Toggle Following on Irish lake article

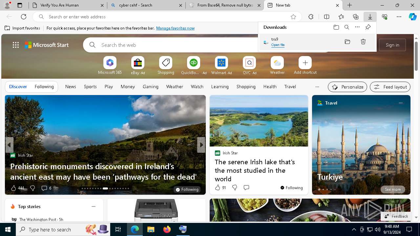291,188
